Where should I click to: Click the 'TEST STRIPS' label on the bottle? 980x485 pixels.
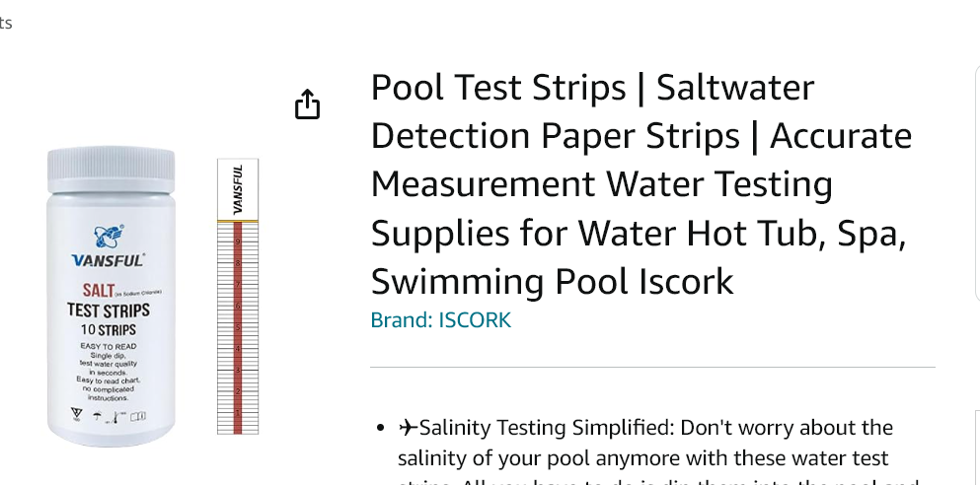click(x=109, y=311)
